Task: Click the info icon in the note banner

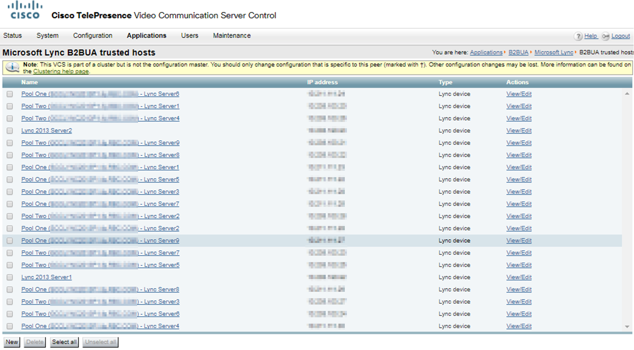Action: tap(12, 68)
